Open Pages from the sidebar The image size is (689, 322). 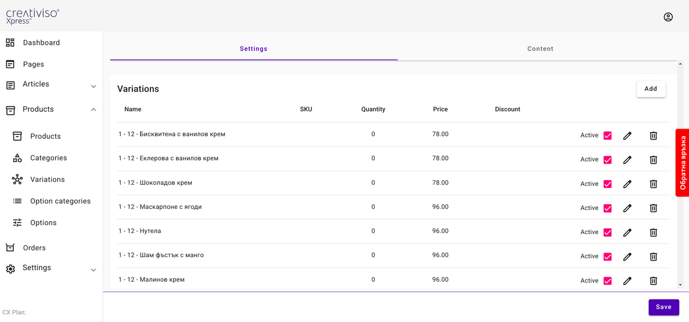[33, 64]
